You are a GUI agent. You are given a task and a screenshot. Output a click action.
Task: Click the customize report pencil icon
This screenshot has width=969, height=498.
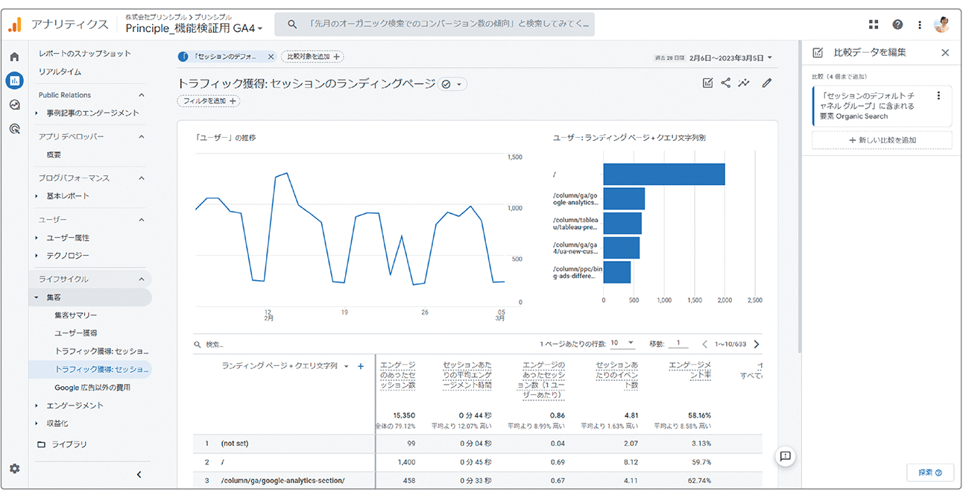(x=766, y=83)
